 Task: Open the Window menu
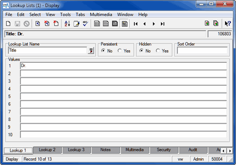click(x=125, y=15)
